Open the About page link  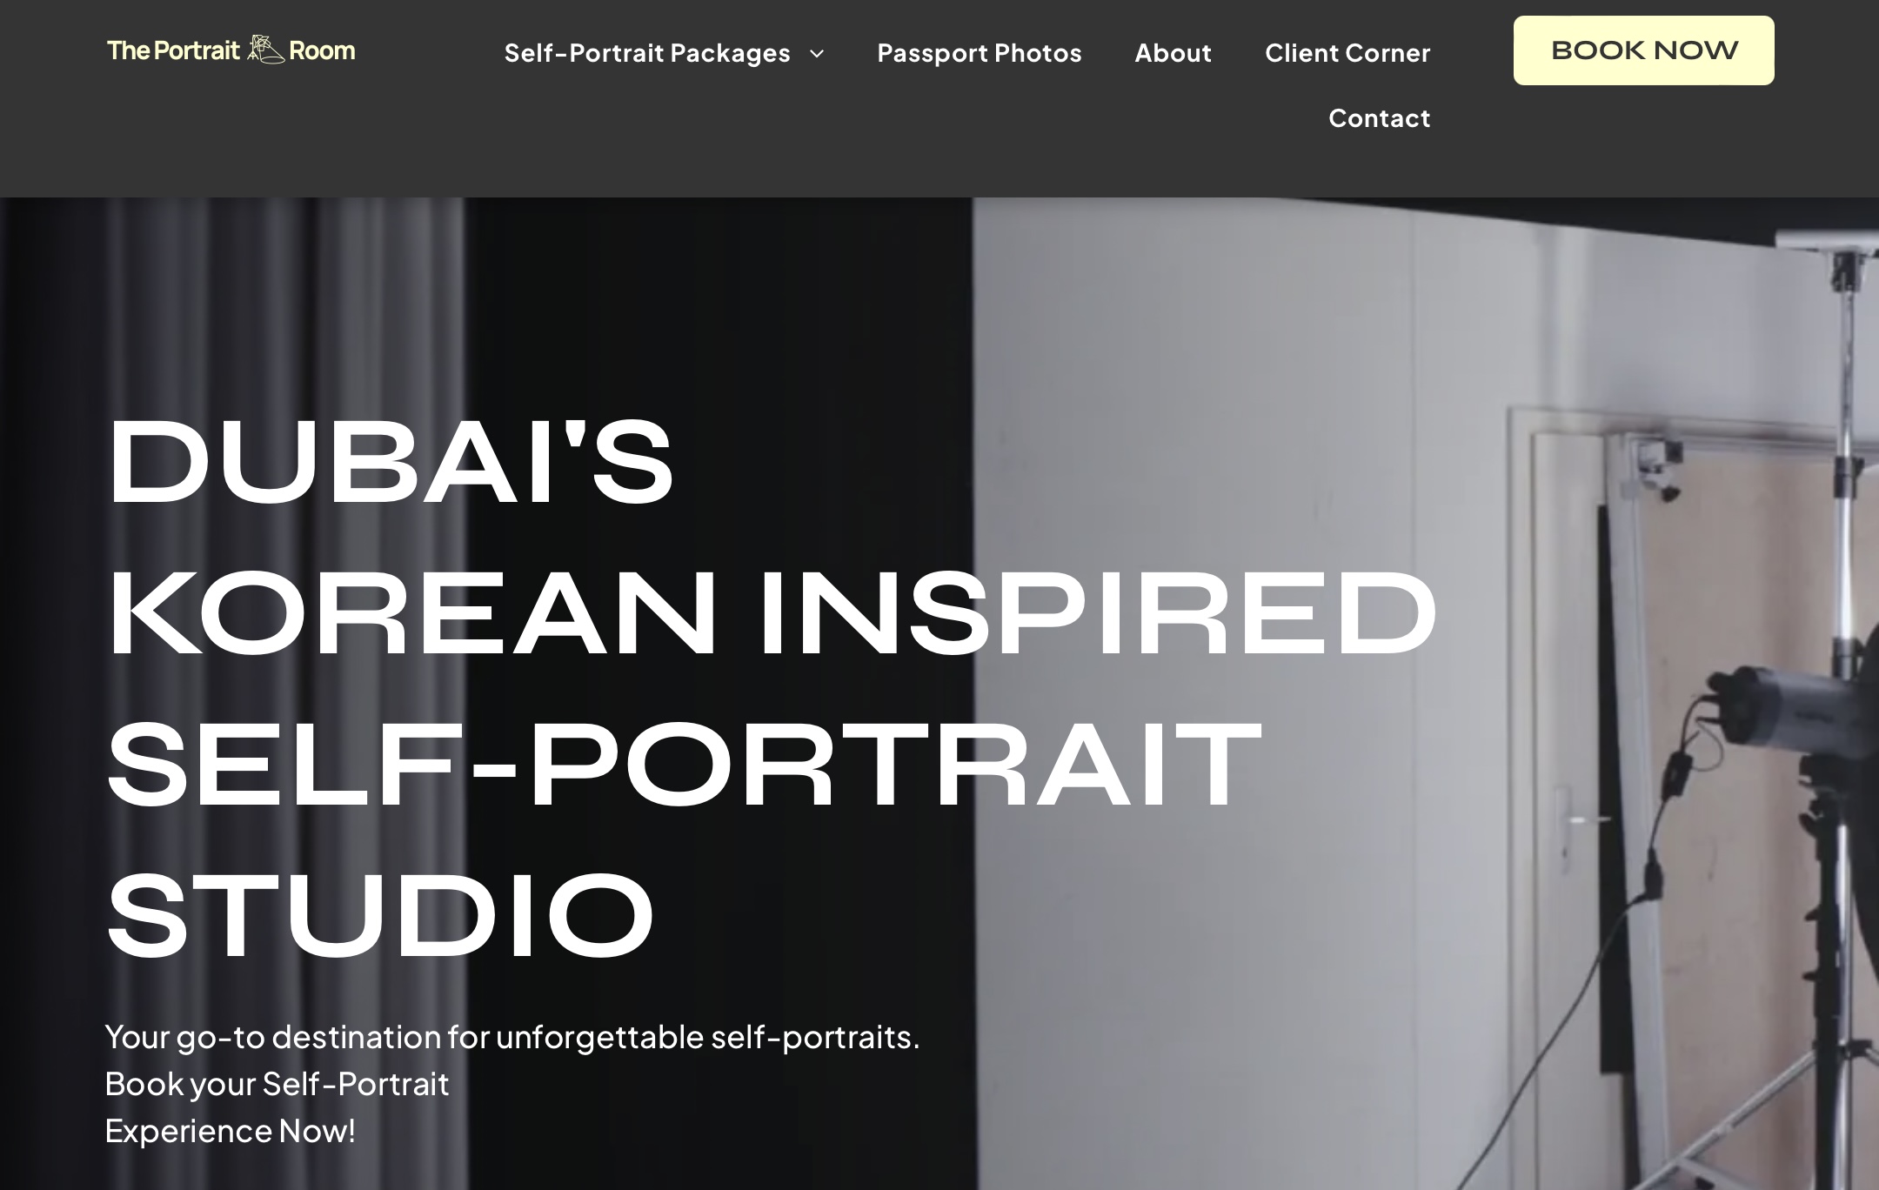tap(1174, 53)
